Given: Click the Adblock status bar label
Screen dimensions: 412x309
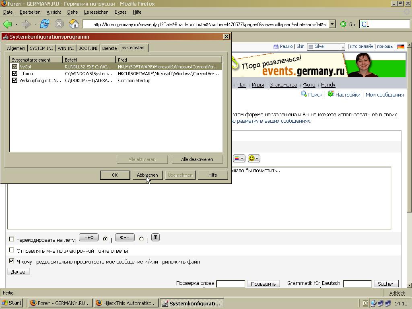Looking at the screenshot, I should click(397, 293).
